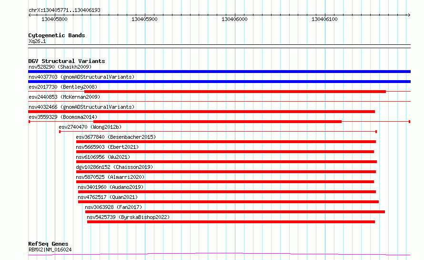Click the nsv5665903 (Ebert2021) label
The height and width of the screenshot is (260, 424).
pyautogui.click(x=107, y=147)
